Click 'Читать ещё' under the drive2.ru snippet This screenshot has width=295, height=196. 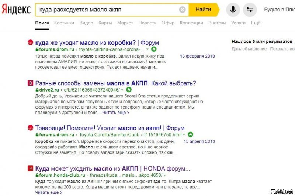[x=116, y=113]
